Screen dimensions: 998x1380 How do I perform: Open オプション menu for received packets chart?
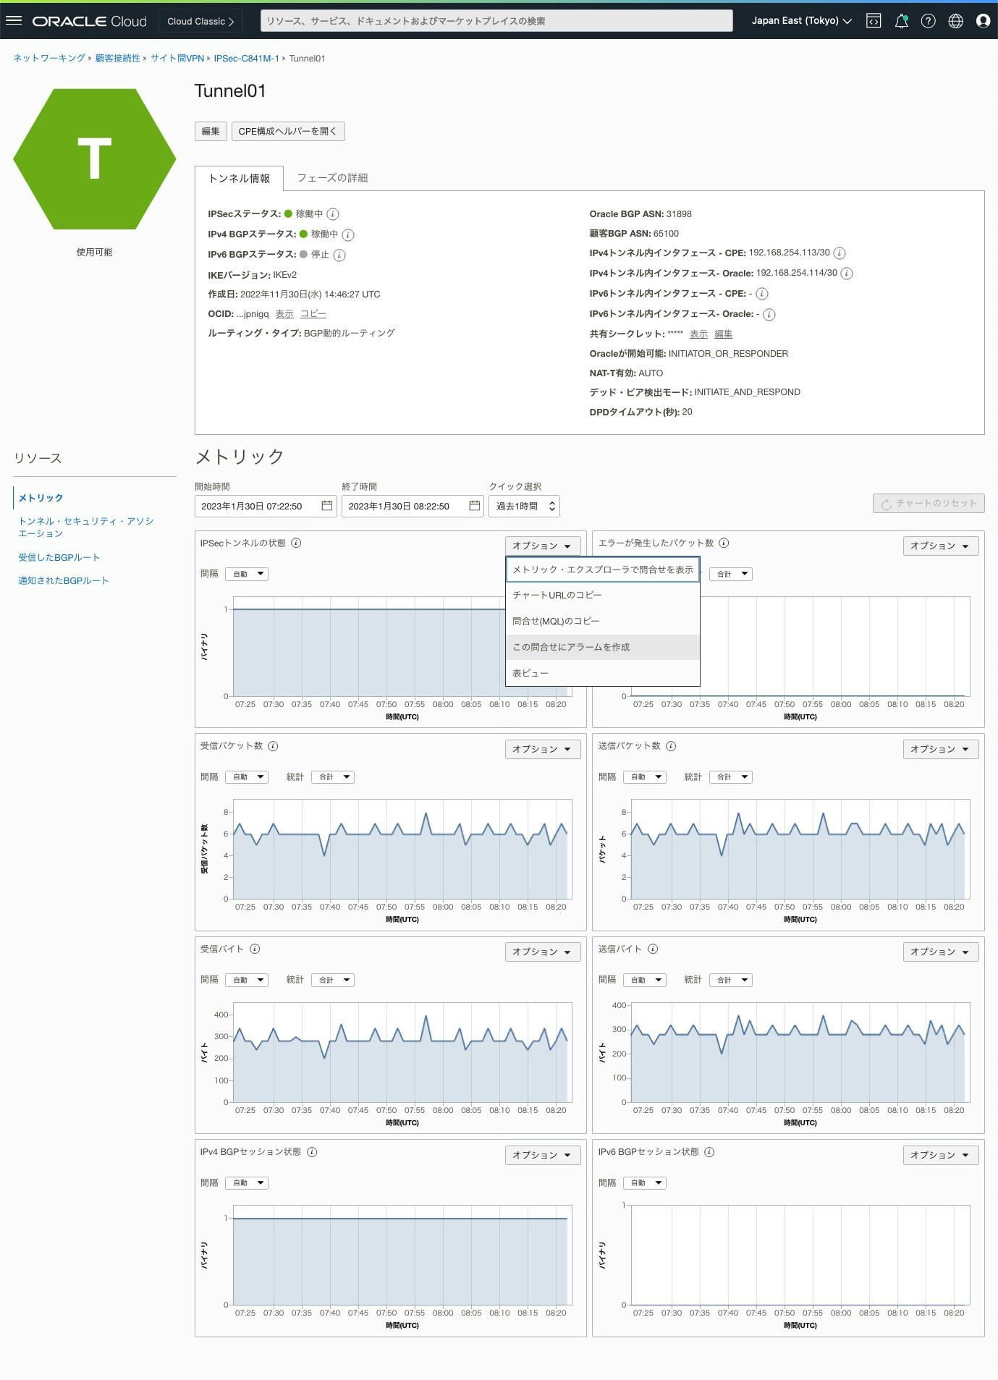click(543, 749)
